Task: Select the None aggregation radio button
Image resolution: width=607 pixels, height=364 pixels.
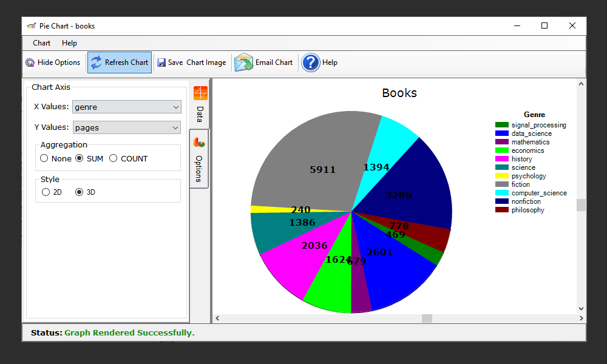Action: pos(44,158)
